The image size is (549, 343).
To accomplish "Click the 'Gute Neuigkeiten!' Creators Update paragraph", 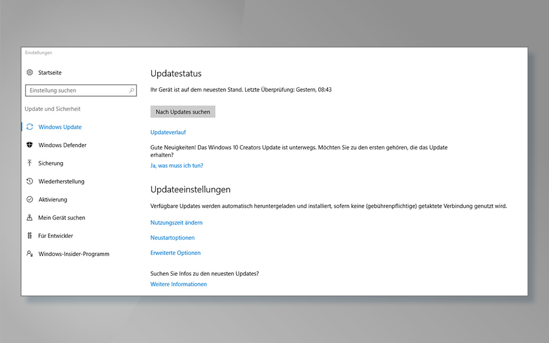I will coord(299,151).
